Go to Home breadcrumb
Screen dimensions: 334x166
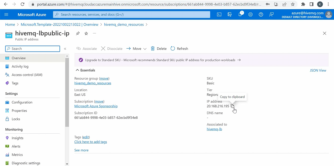10,25
